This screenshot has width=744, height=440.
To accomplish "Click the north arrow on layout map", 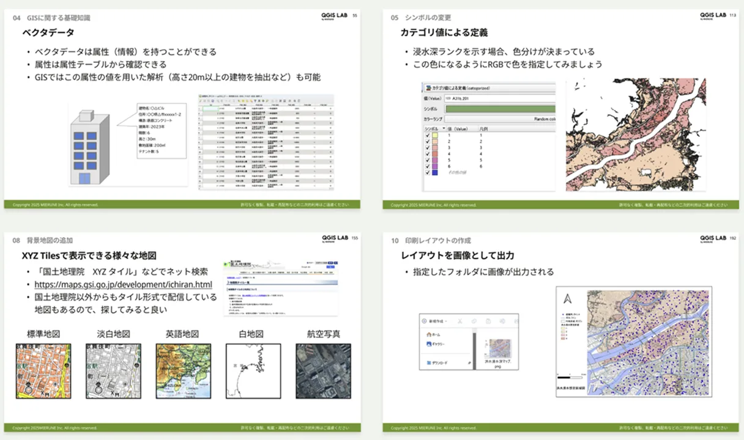I will point(567,299).
